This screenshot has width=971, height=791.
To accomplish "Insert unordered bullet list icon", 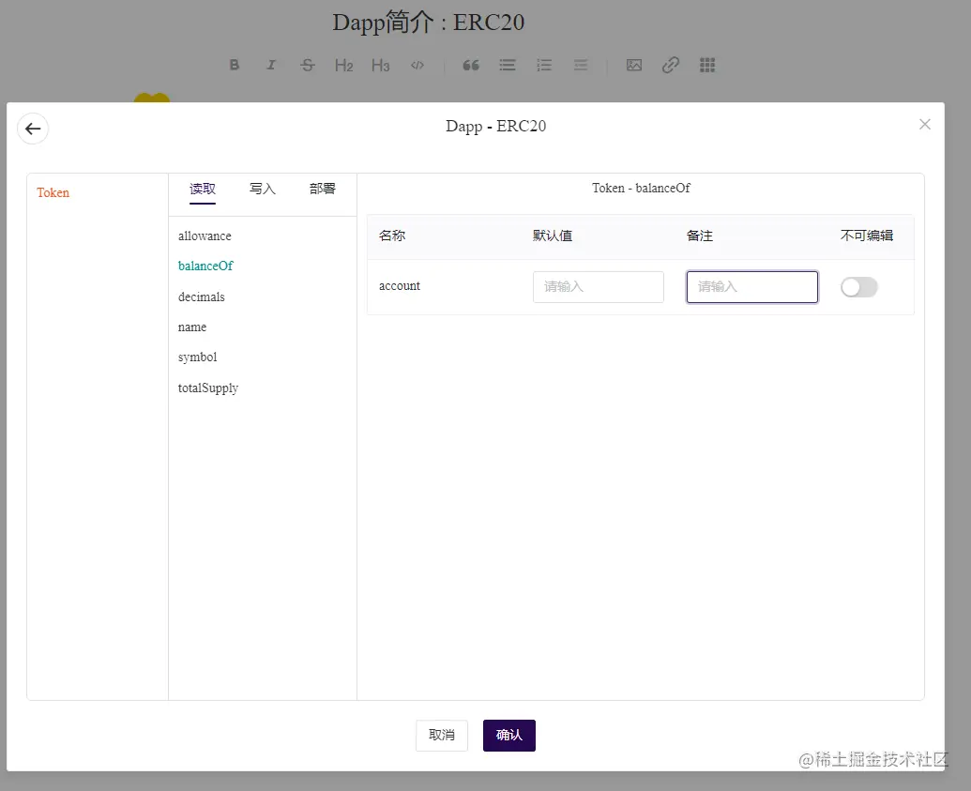I will [508, 65].
